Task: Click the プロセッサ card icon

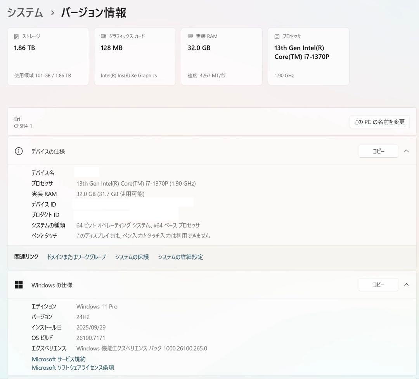Action: click(x=276, y=36)
